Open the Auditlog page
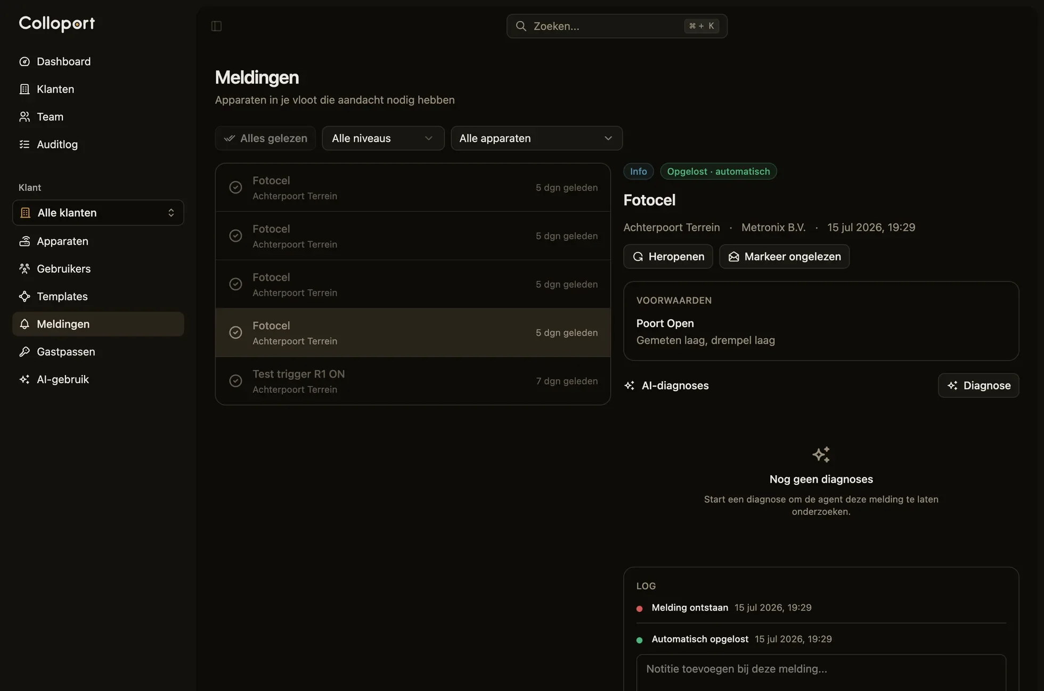The image size is (1044, 691). tap(98, 144)
